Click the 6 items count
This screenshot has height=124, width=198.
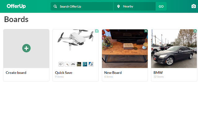[109, 77]
